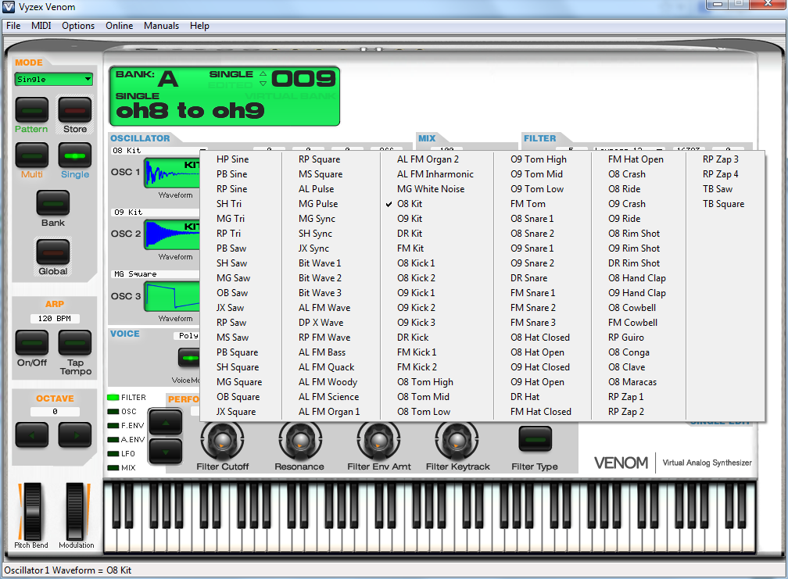The width and height of the screenshot is (788, 579).
Task: Open the Help menu
Action: [199, 26]
